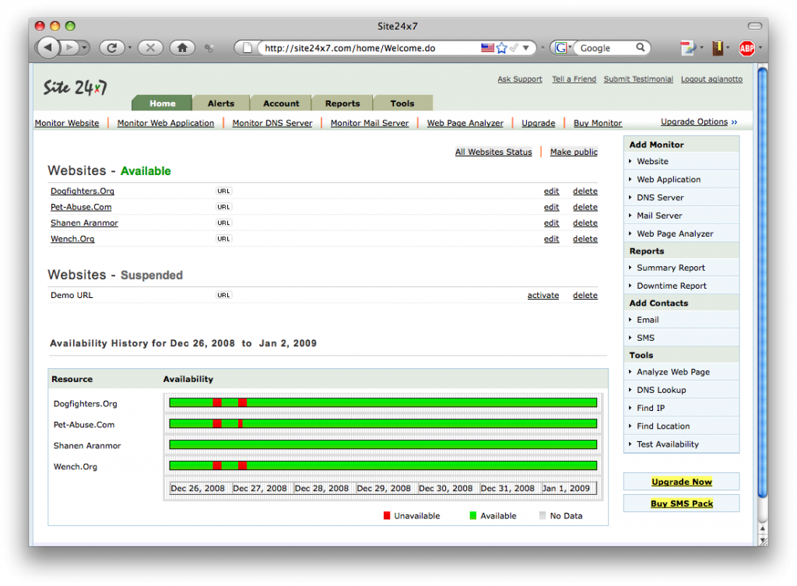Select Find Location in sidebar
The height and width of the screenshot is (586, 797).
tap(663, 426)
